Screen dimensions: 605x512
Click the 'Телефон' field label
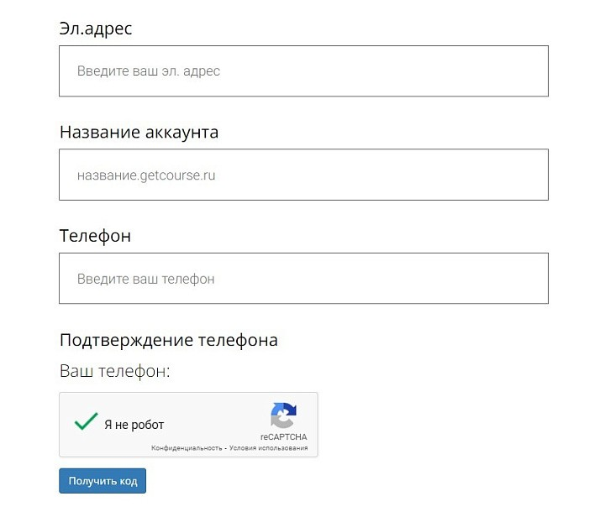click(x=95, y=236)
